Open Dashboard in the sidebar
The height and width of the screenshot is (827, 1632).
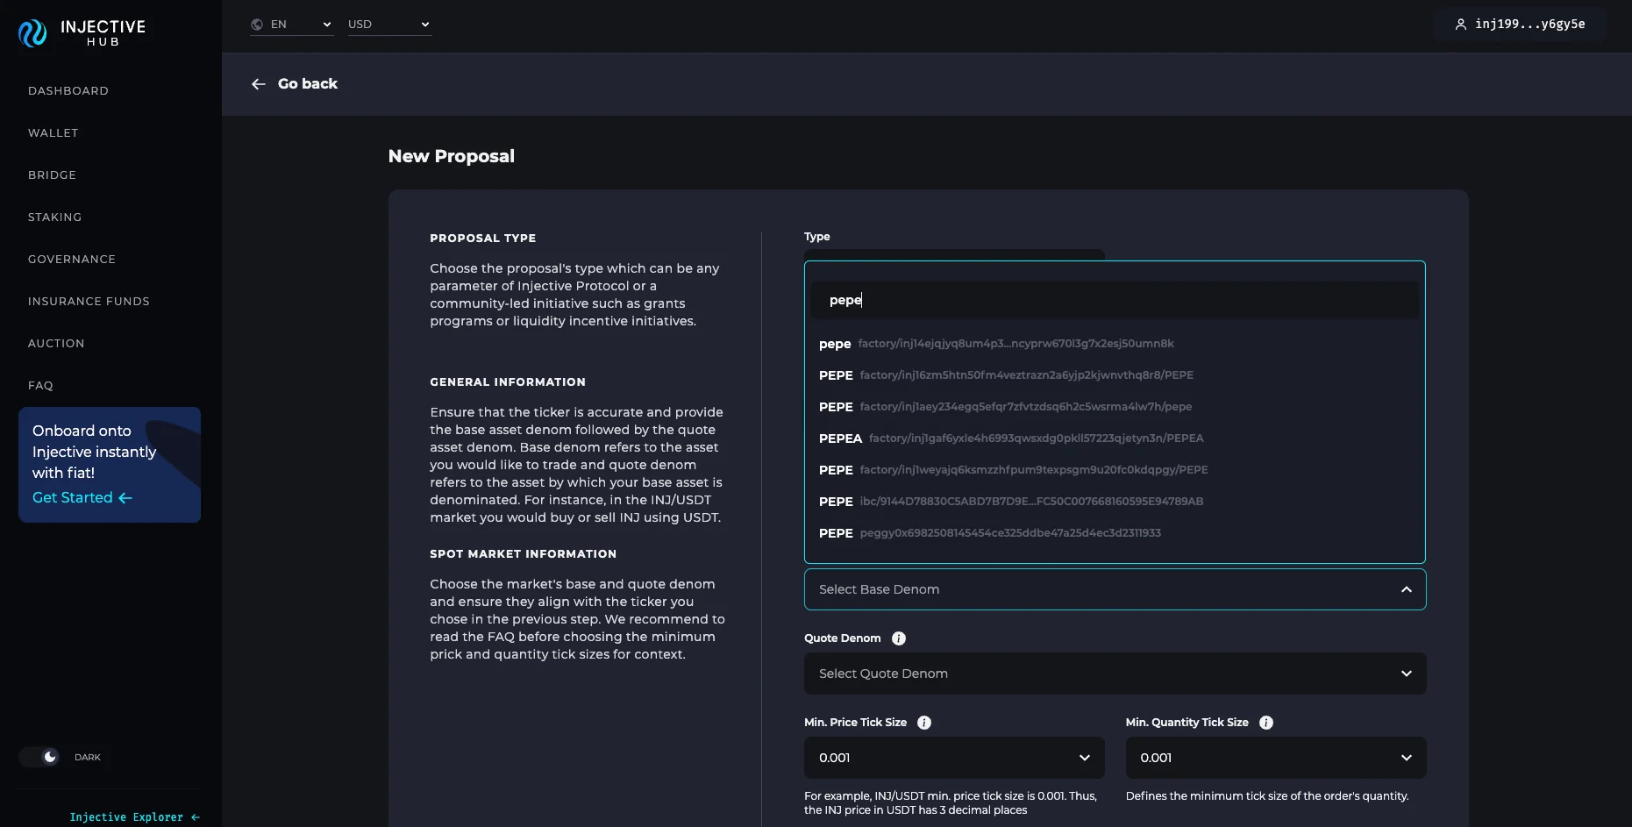[68, 91]
